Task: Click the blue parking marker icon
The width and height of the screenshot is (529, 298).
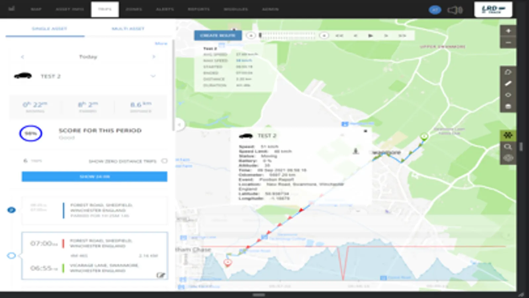Action: click(12, 210)
